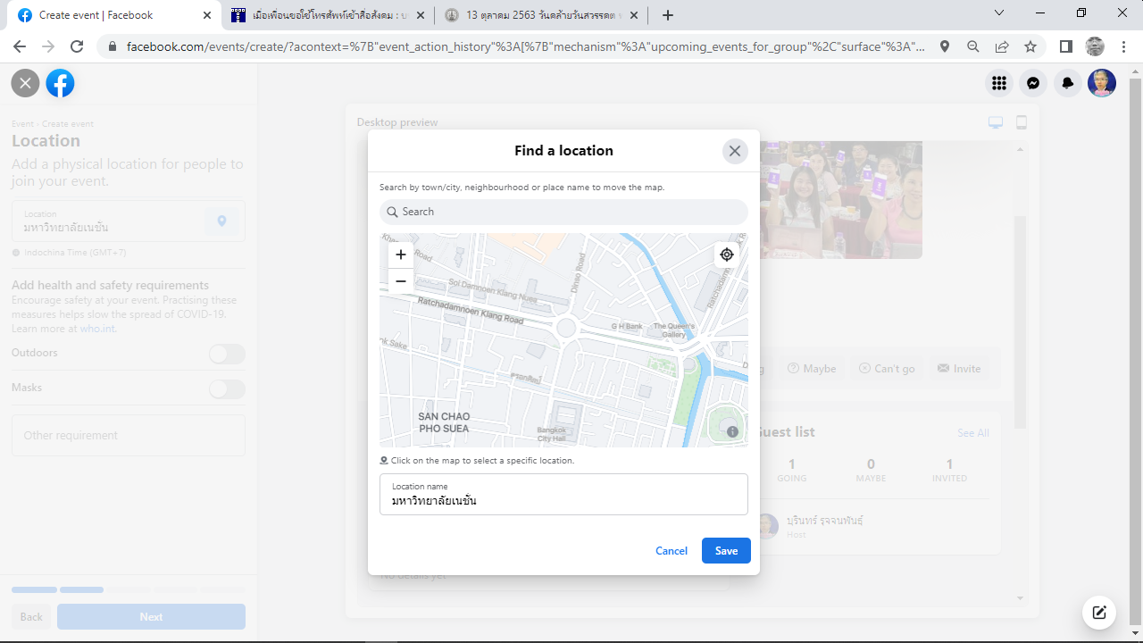Click host name บุรินทร์ รุจจนพันธุ์
The height and width of the screenshot is (643, 1143).
pyautogui.click(x=825, y=520)
